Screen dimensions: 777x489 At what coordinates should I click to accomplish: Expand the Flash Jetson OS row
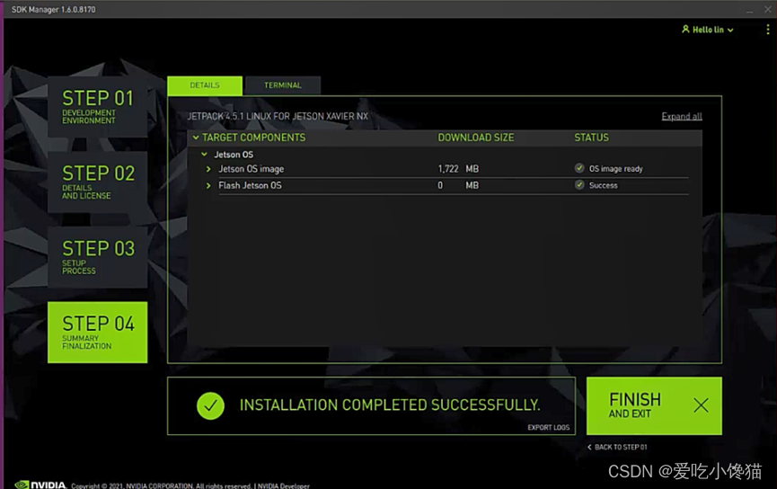click(x=208, y=185)
